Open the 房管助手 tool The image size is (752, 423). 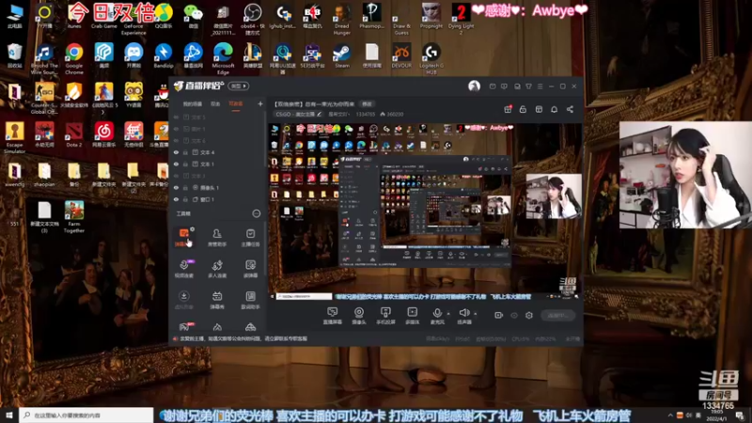pos(217,238)
